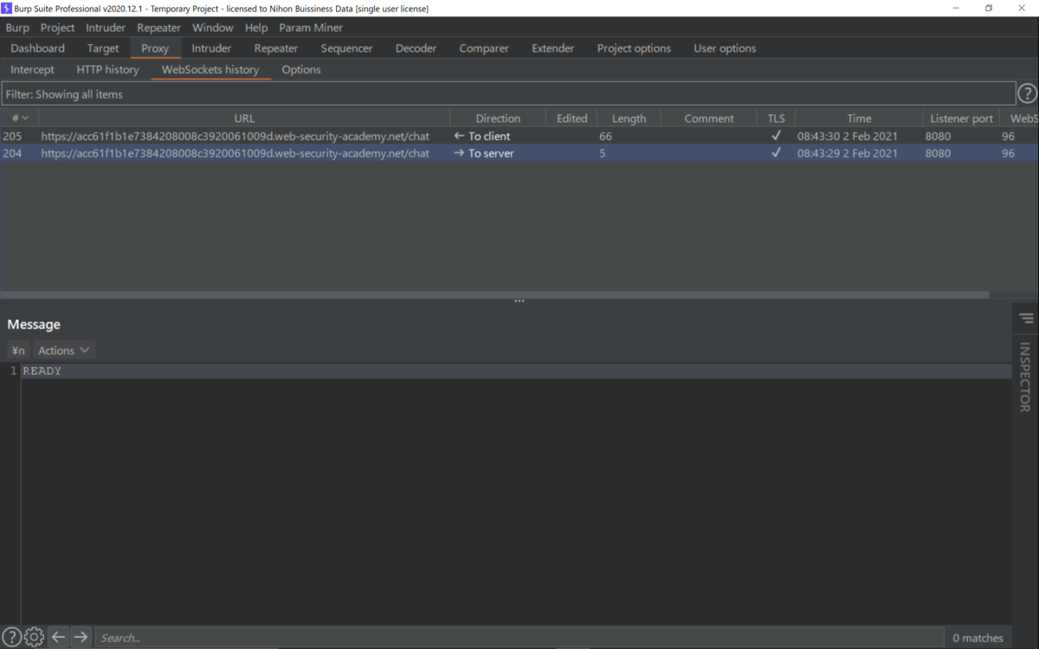The width and height of the screenshot is (1039, 649).
Task: Sort by the Listener port column header
Action: (x=961, y=119)
